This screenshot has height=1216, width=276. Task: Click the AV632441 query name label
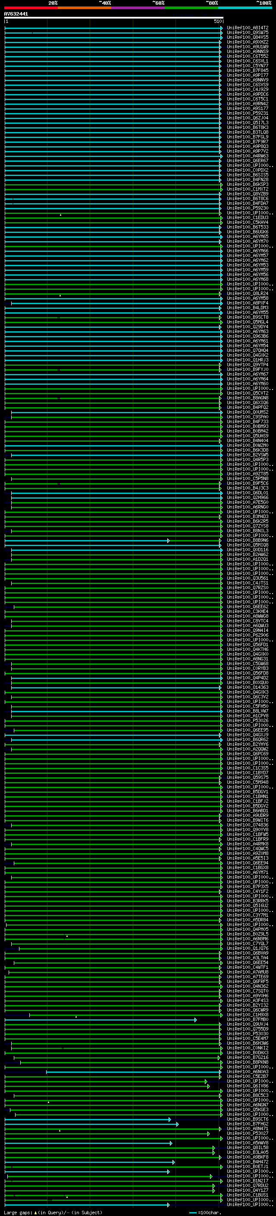[16, 14]
